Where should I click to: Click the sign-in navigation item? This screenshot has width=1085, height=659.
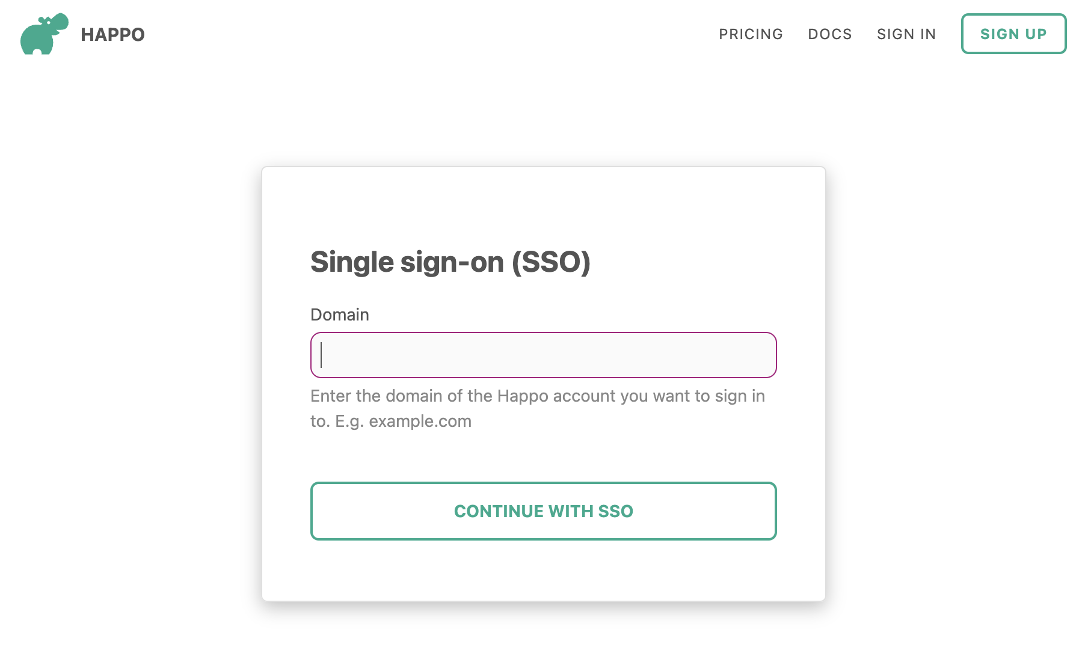point(906,34)
